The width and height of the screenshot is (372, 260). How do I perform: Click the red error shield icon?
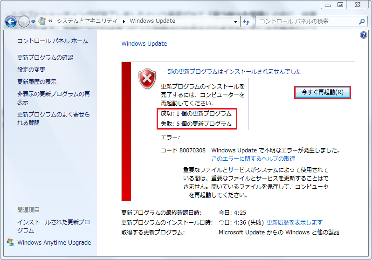coord(147,79)
